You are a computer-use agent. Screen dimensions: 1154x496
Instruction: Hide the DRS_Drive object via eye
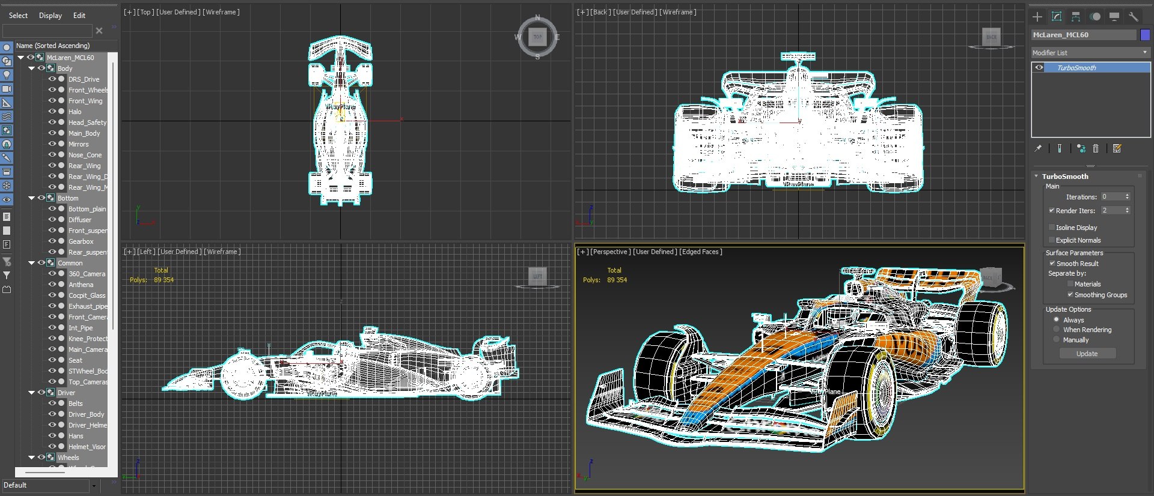(52, 79)
